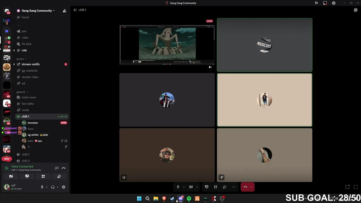Open the fan-edits channel
The width and height of the screenshot is (361, 203).
[42, 104]
